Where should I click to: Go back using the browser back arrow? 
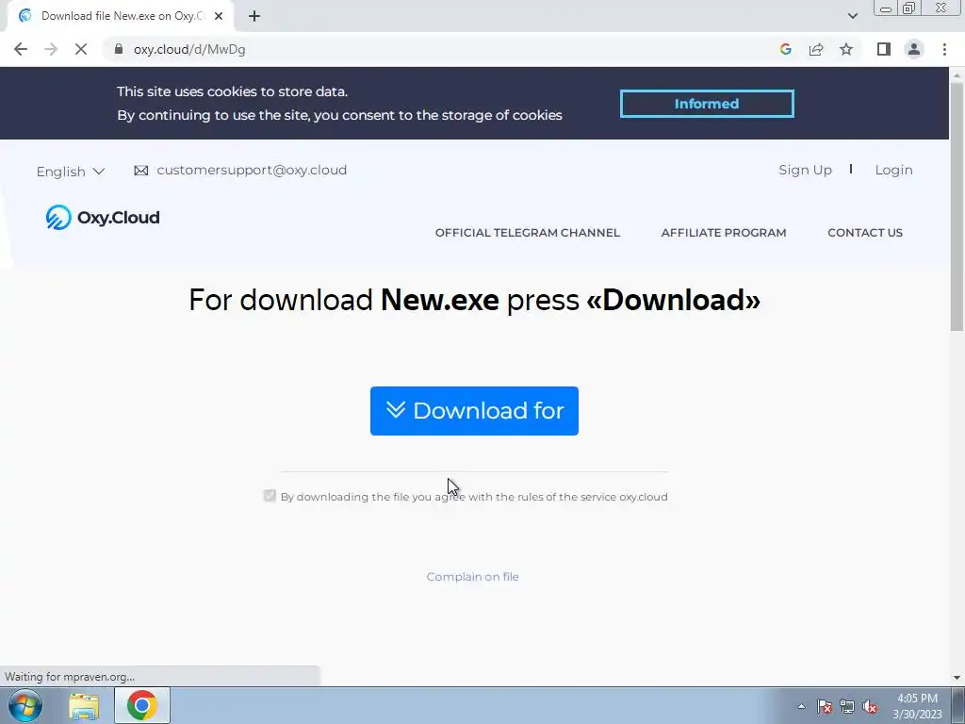21,49
